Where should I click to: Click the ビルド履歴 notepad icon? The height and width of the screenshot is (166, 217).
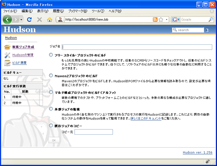7,63
